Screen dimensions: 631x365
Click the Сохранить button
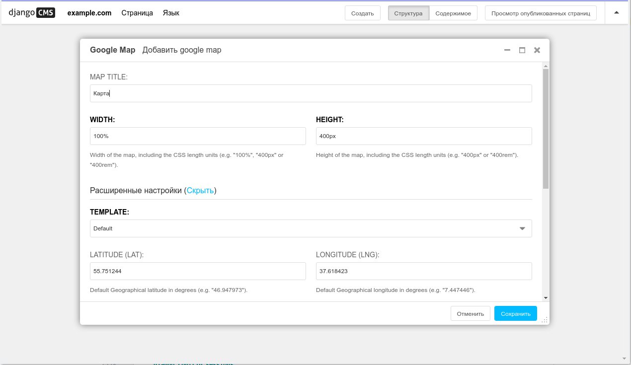pos(515,313)
